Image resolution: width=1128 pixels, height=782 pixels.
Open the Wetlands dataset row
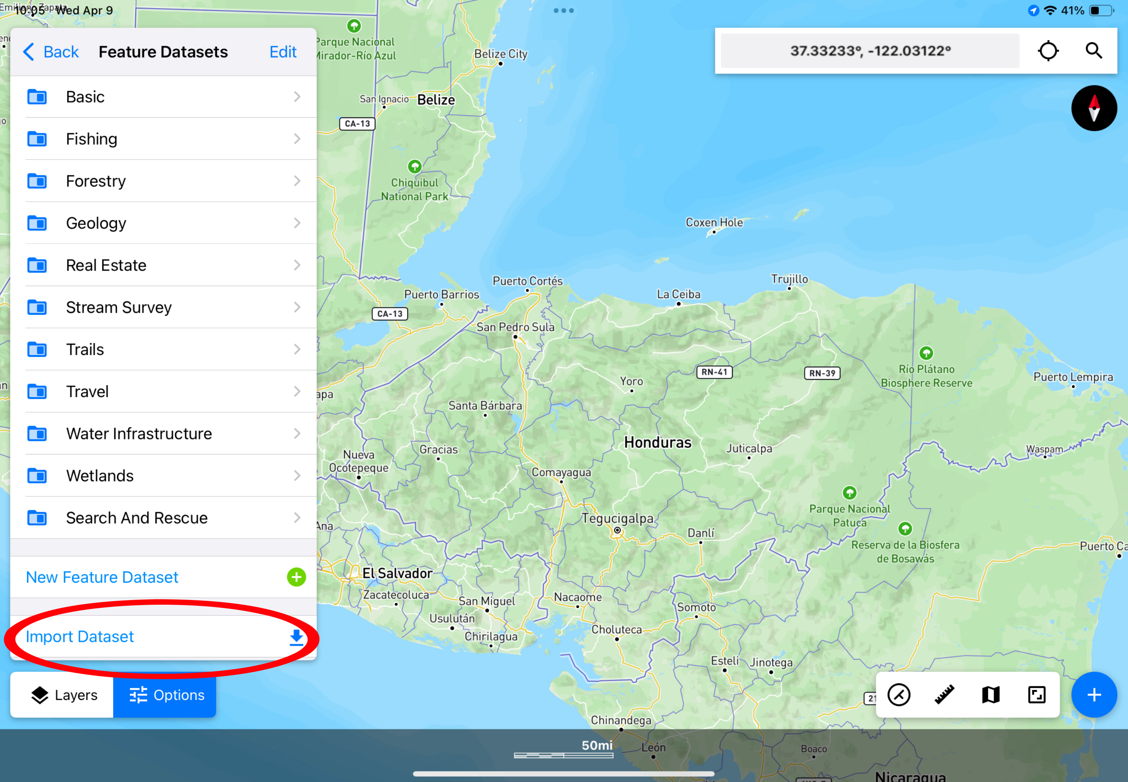click(163, 476)
